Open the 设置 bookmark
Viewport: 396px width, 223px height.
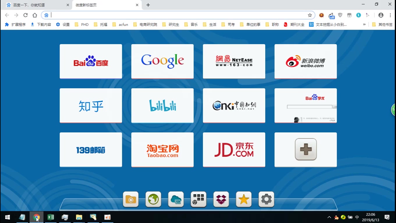63,24
